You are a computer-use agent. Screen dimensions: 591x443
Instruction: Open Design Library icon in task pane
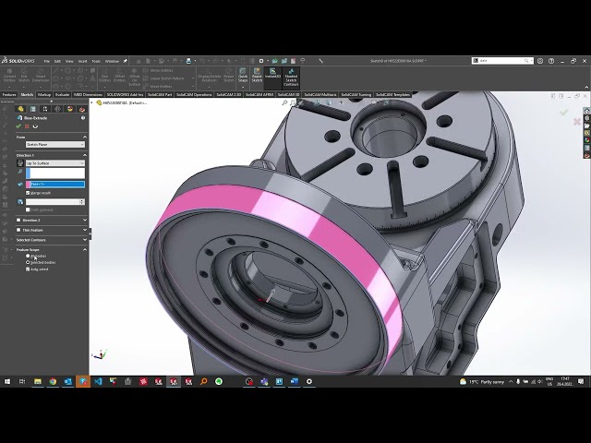tap(587, 118)
